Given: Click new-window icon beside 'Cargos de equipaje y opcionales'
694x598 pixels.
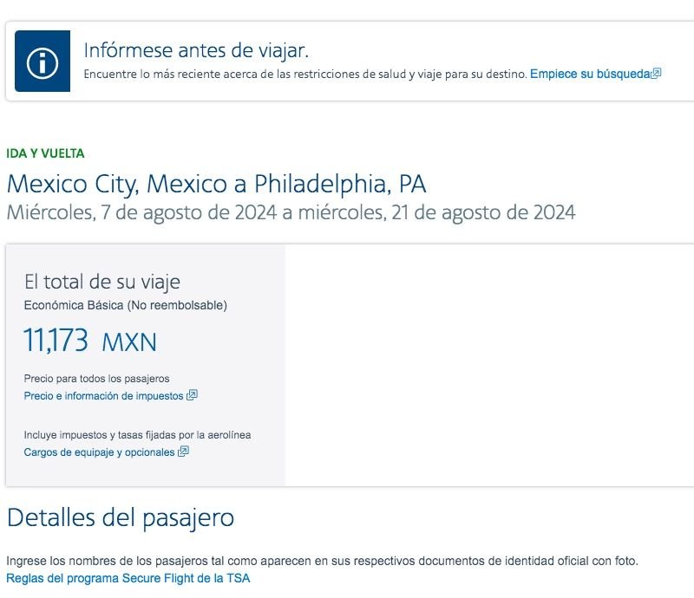Looking at the screenshot, I should (183, 452).
